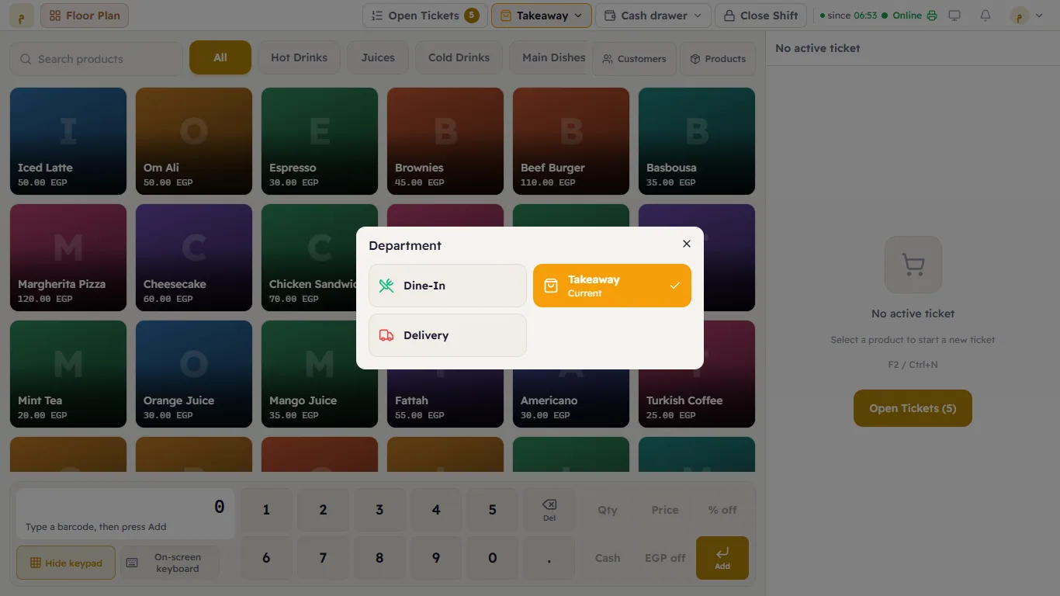Select the All category tab
Screen dimensions: 1060x596
click(x=220, y=57)
